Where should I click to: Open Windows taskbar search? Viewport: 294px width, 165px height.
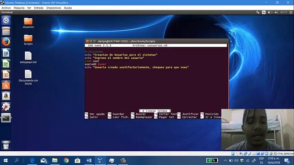click(17, 160)
